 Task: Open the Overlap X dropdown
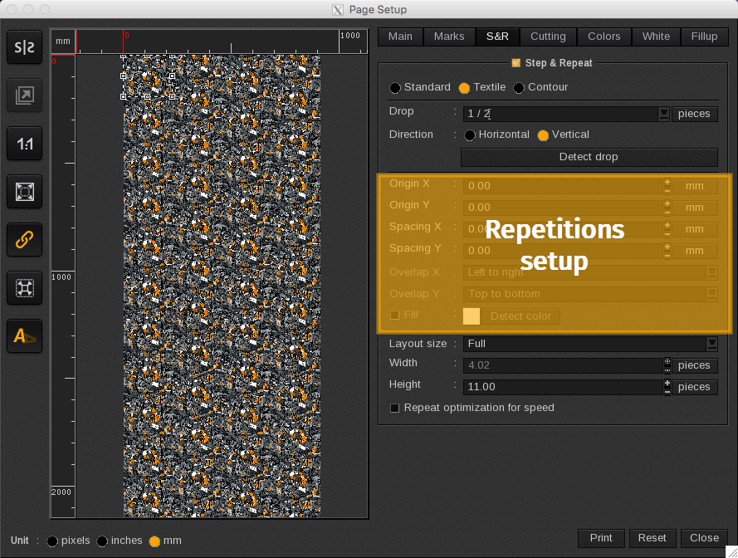711,272
